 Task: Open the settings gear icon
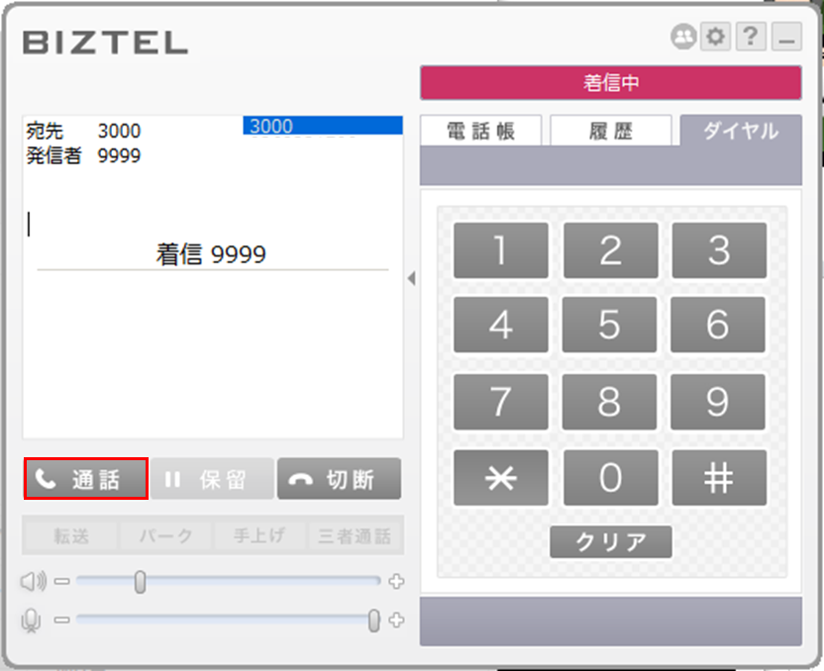pos(715,37)
